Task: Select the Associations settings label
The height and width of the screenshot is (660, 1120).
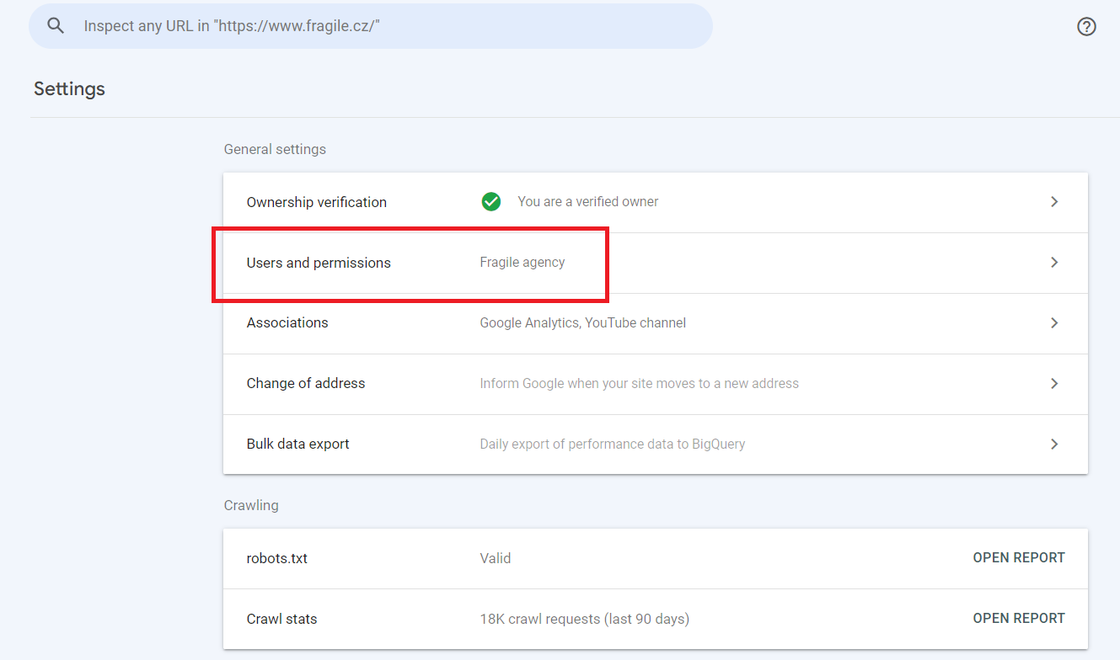Action: point(287,323)
